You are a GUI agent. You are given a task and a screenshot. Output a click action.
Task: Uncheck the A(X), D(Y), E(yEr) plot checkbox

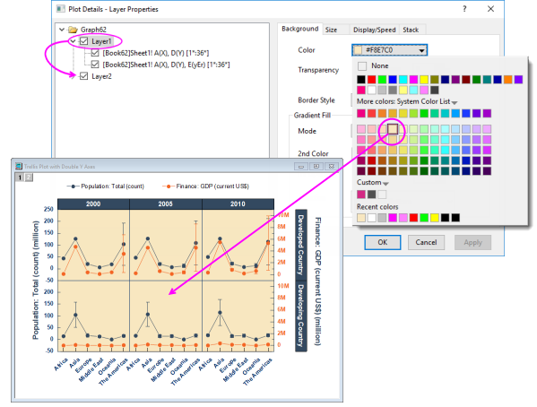click(95, 65)
